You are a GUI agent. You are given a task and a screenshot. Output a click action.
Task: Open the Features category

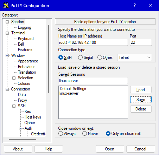point(25,50)
